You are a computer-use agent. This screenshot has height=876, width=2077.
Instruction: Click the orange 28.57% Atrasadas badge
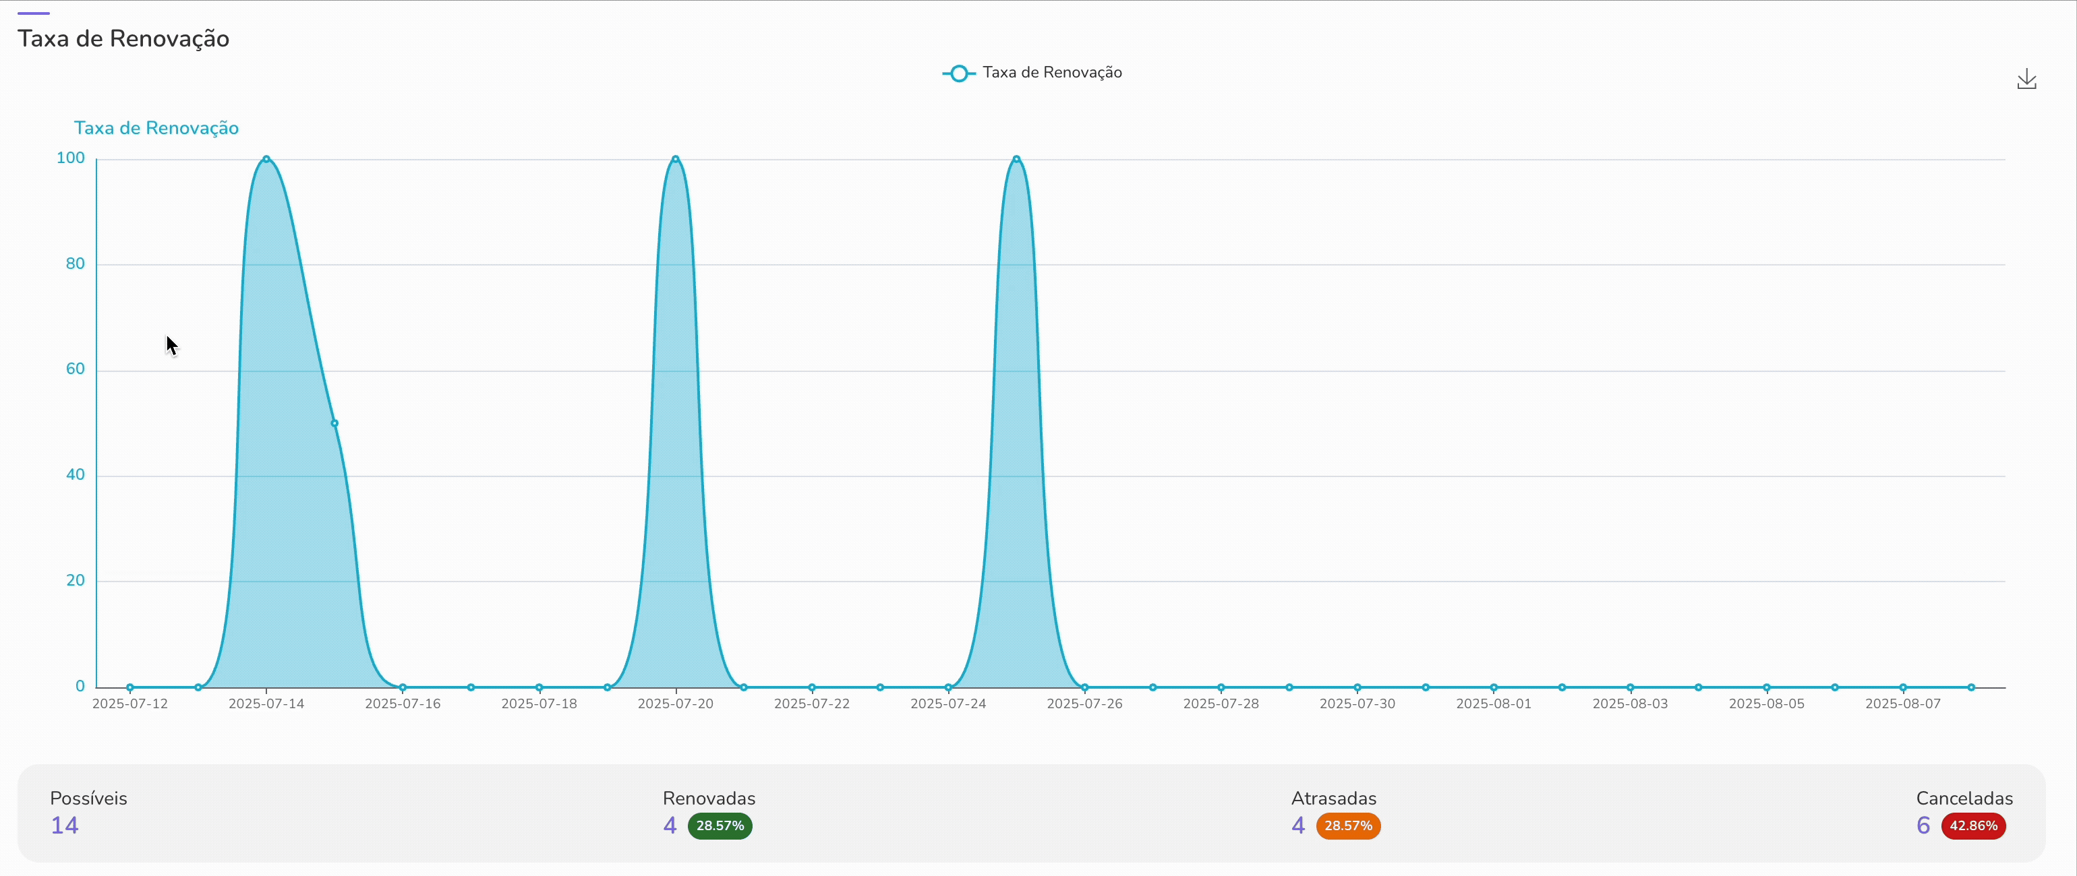pyautogui.click(x=1347, y=826)
